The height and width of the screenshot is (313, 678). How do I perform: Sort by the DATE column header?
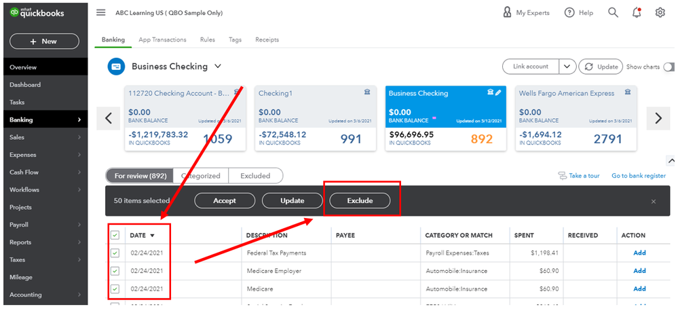tap(143, 236)
